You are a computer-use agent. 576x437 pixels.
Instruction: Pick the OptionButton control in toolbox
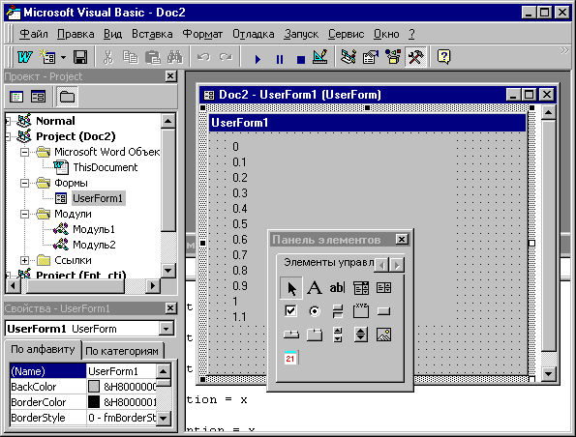315,311
